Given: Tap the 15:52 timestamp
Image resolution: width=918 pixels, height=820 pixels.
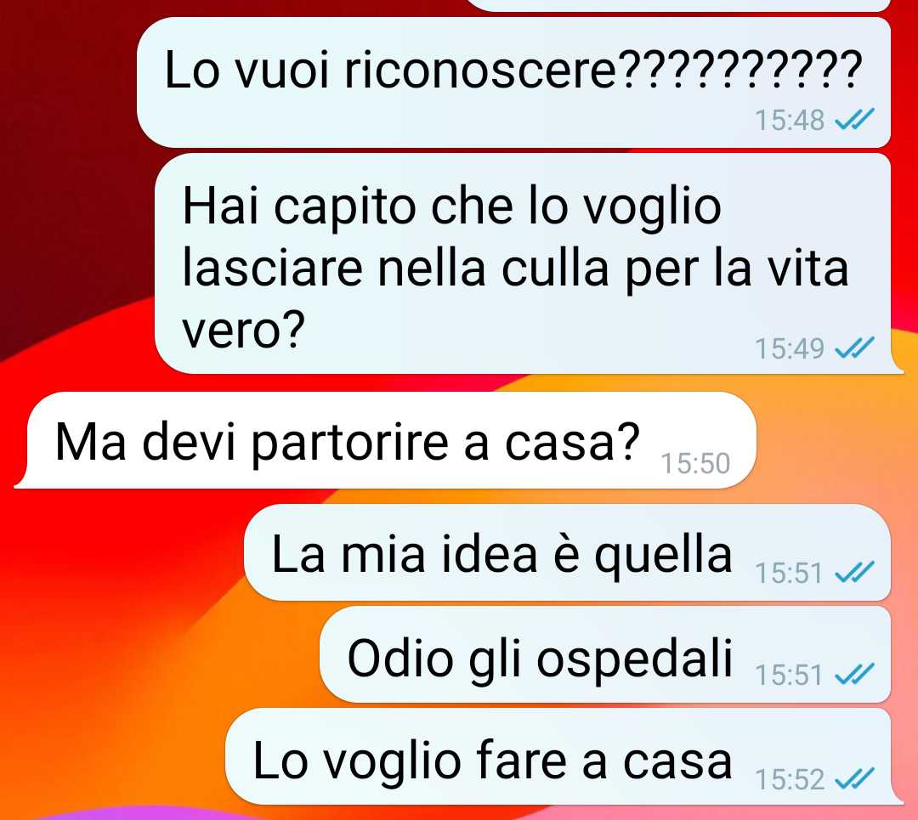Looking at the screenshot, I should (789, 779).
